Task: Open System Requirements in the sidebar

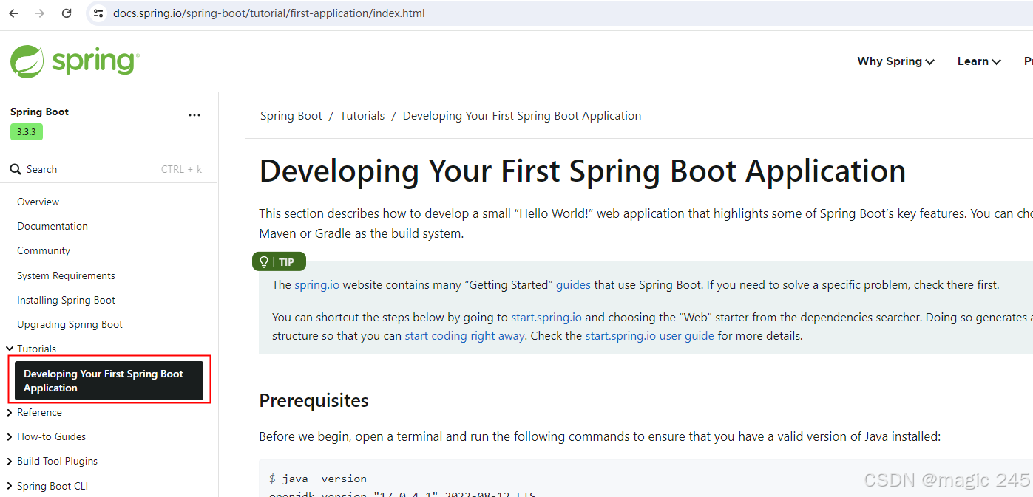Action: (67, 275)
